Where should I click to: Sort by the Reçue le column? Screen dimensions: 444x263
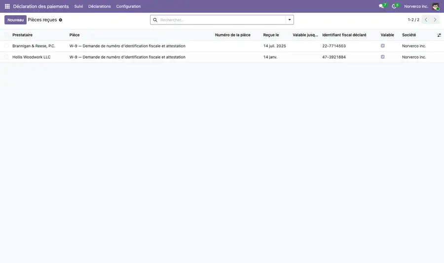tap(271, 35)
